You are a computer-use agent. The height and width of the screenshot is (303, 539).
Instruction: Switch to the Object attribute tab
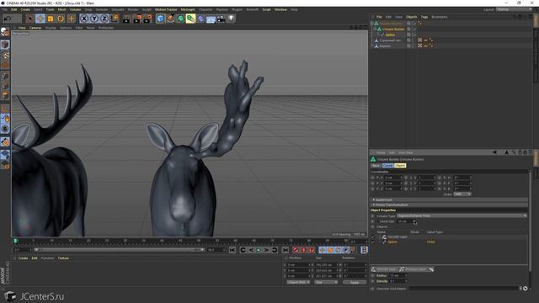point(400,166)
